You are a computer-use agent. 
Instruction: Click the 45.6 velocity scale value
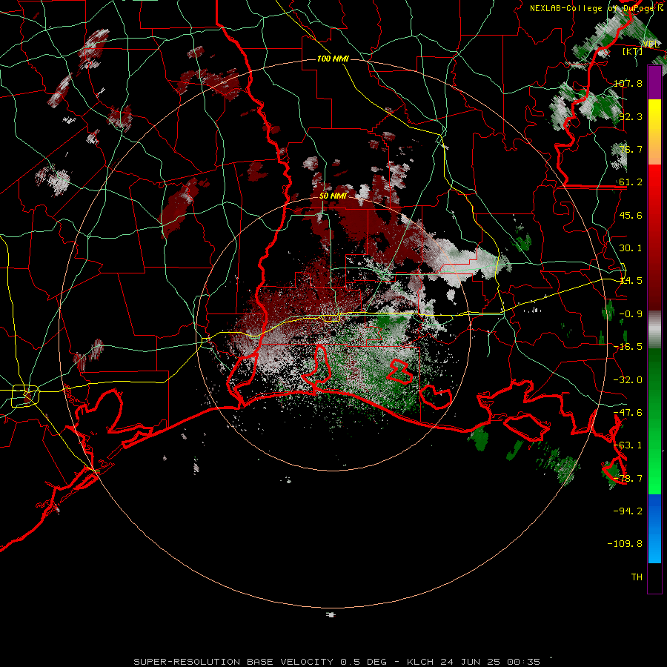tap(631, 215)
